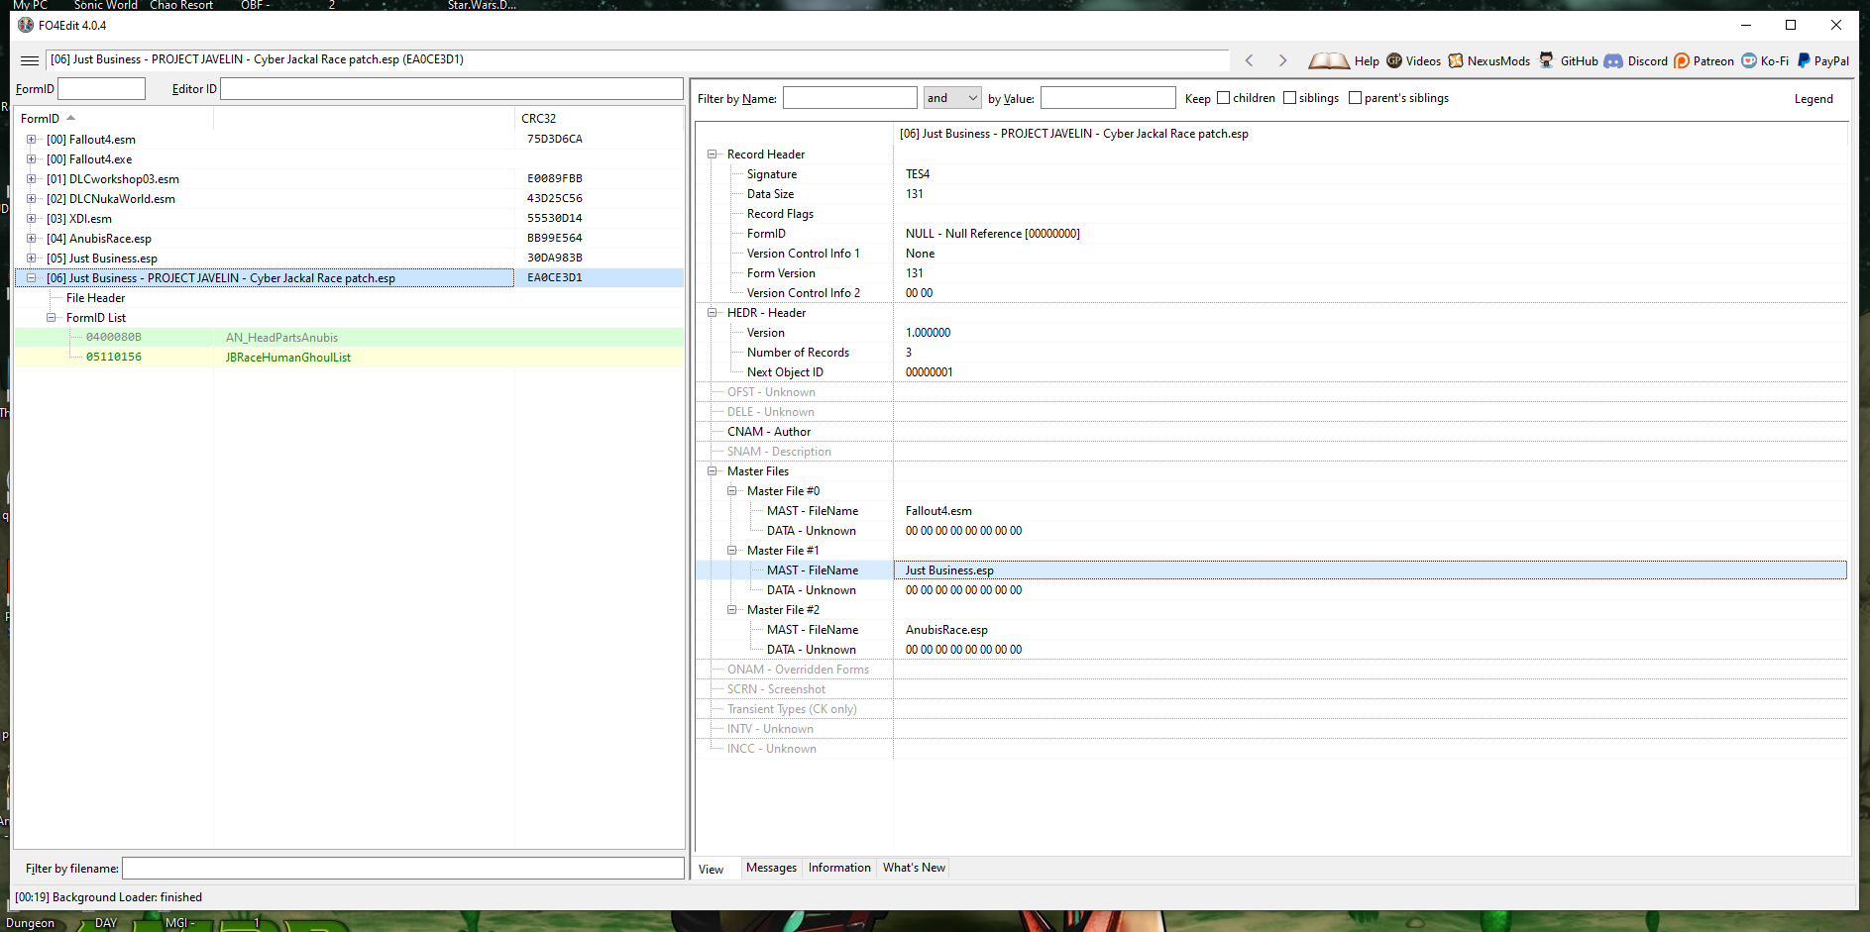Expand [01] DLCworkshop03.esm tree node
The height and width of the screenshot is (932, 1870).
tap(31, 179)
